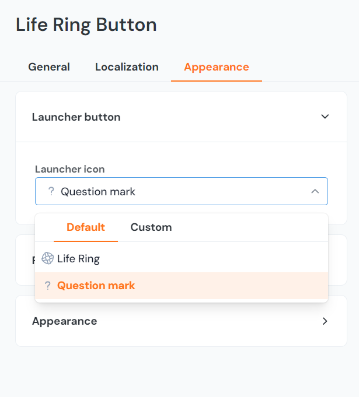The width and height of the screenshot is (359, 397).
Task: Click the question mark icon in highlighted option
Action: click(48, 286)
